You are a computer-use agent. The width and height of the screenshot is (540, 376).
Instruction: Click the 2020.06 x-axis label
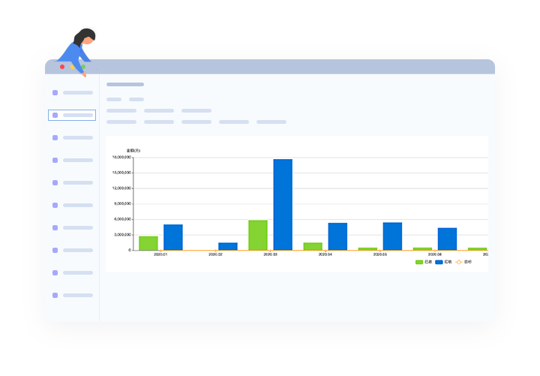pos(435,254)
